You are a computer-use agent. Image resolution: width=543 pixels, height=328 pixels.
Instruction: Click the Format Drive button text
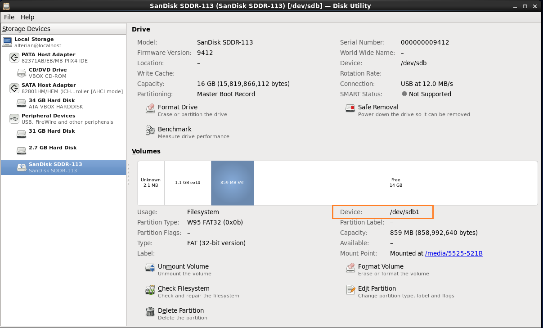(178, 107)
